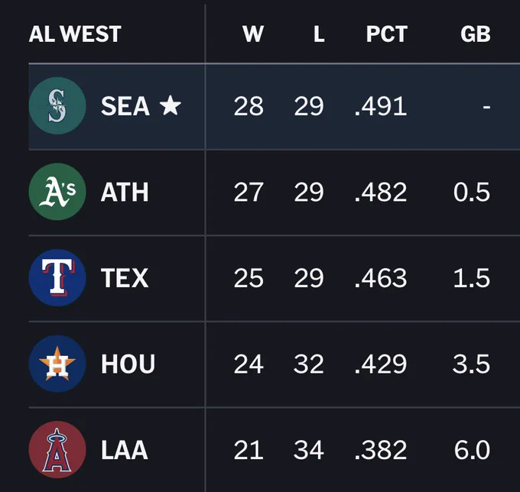
Task: Click the Houston Astros star logo
Action: (x=57, y=364)
